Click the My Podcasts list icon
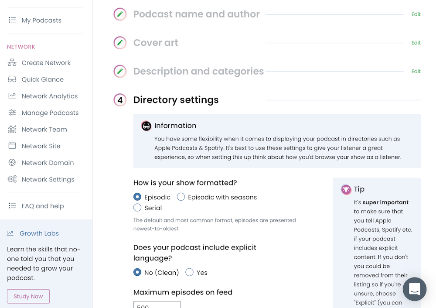436x308 pixels. [12, 20]
